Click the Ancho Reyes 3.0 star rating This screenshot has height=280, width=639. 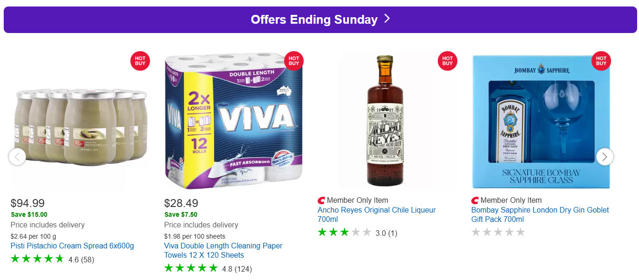point(345,233)
